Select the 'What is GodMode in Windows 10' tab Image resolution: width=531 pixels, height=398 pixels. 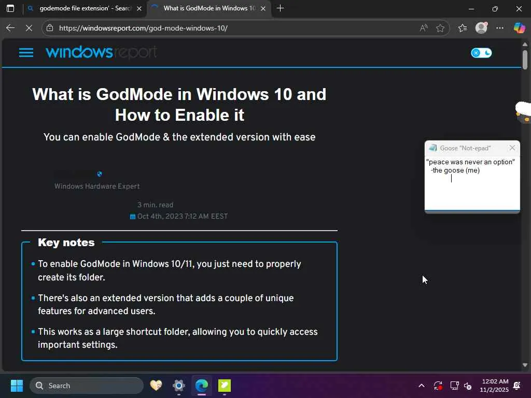(209, 8)
